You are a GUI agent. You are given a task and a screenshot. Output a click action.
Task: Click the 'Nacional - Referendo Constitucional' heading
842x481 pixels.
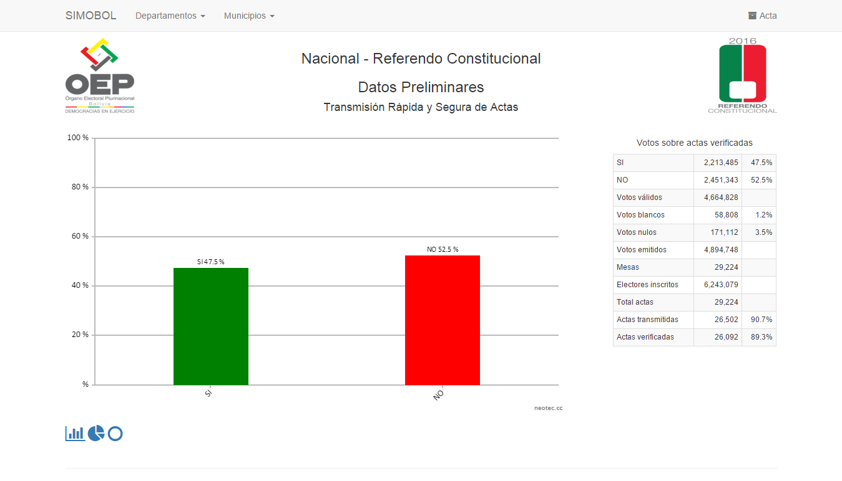tap(421, 59)
